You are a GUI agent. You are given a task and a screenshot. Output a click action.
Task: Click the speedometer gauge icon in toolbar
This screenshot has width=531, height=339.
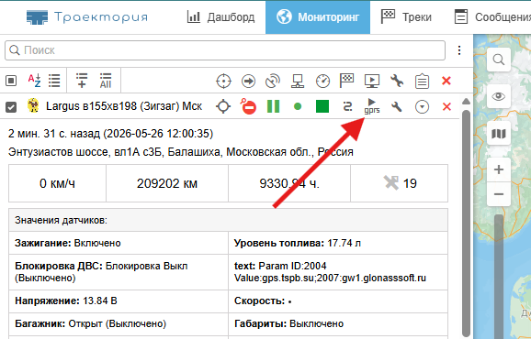click(322, 81)
